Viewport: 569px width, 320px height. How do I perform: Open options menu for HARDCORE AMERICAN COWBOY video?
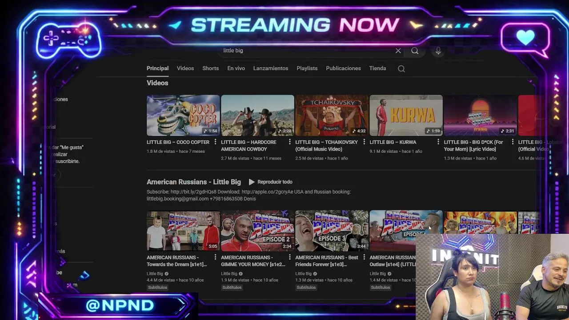tap(290, 142)
